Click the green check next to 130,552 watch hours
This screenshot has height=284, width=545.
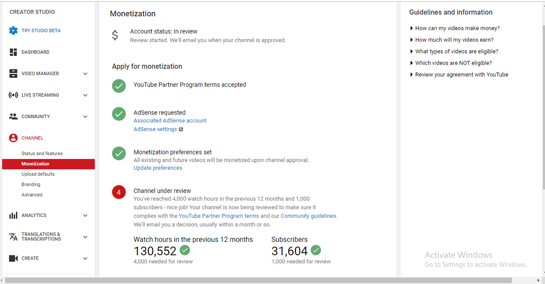pyautogui.click(x=185, y=250)
